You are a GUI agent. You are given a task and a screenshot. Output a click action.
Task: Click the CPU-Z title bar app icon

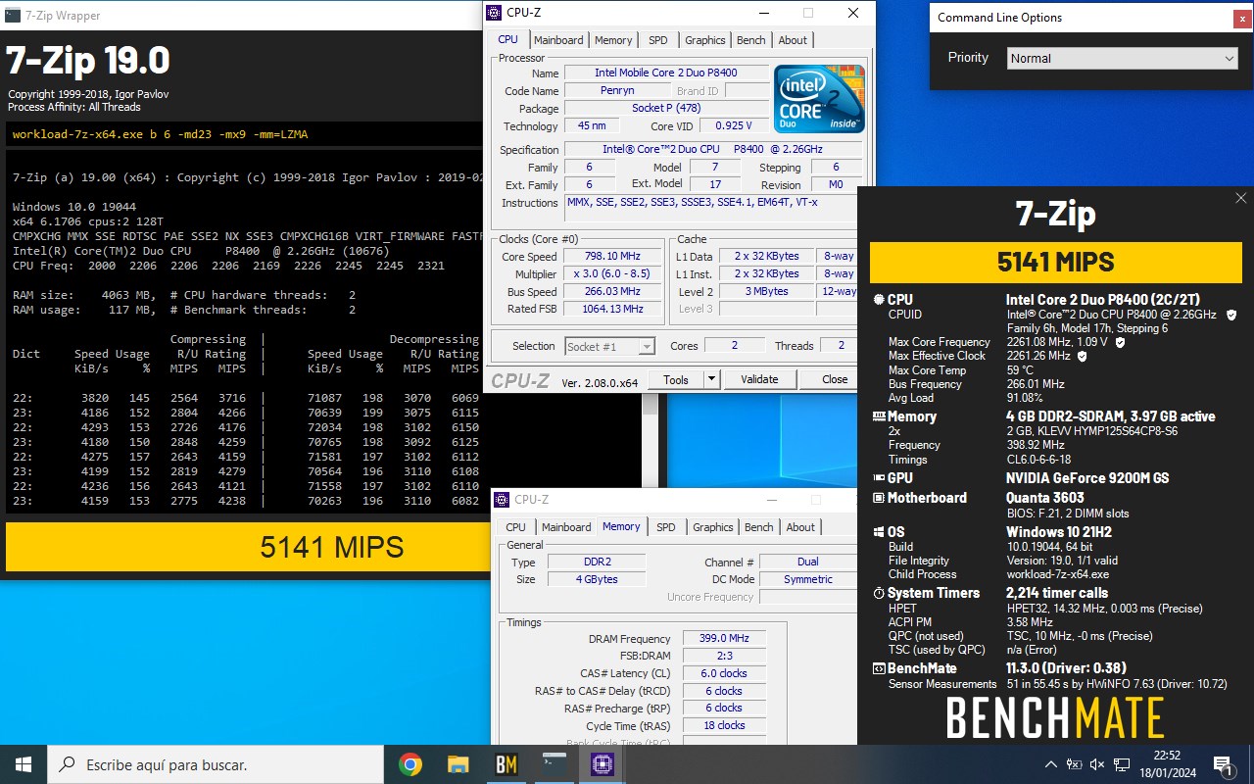[x=495, y=13]
